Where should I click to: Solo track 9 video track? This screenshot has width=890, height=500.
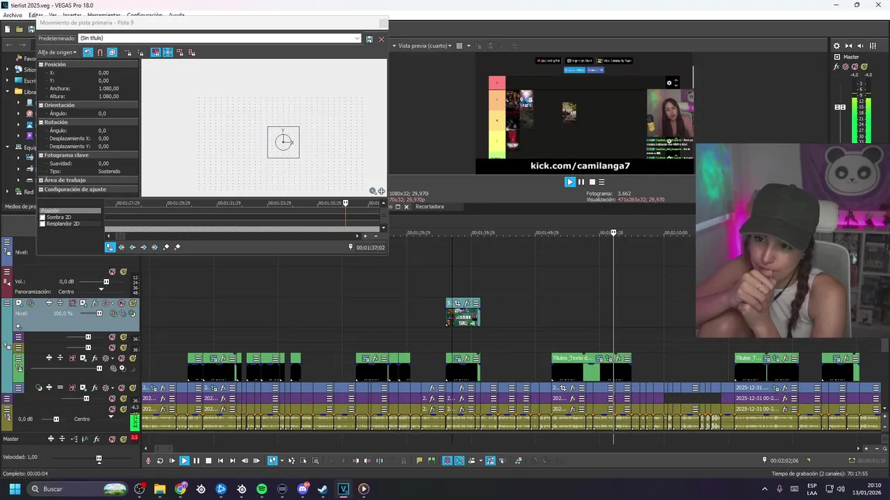[132, 303]
